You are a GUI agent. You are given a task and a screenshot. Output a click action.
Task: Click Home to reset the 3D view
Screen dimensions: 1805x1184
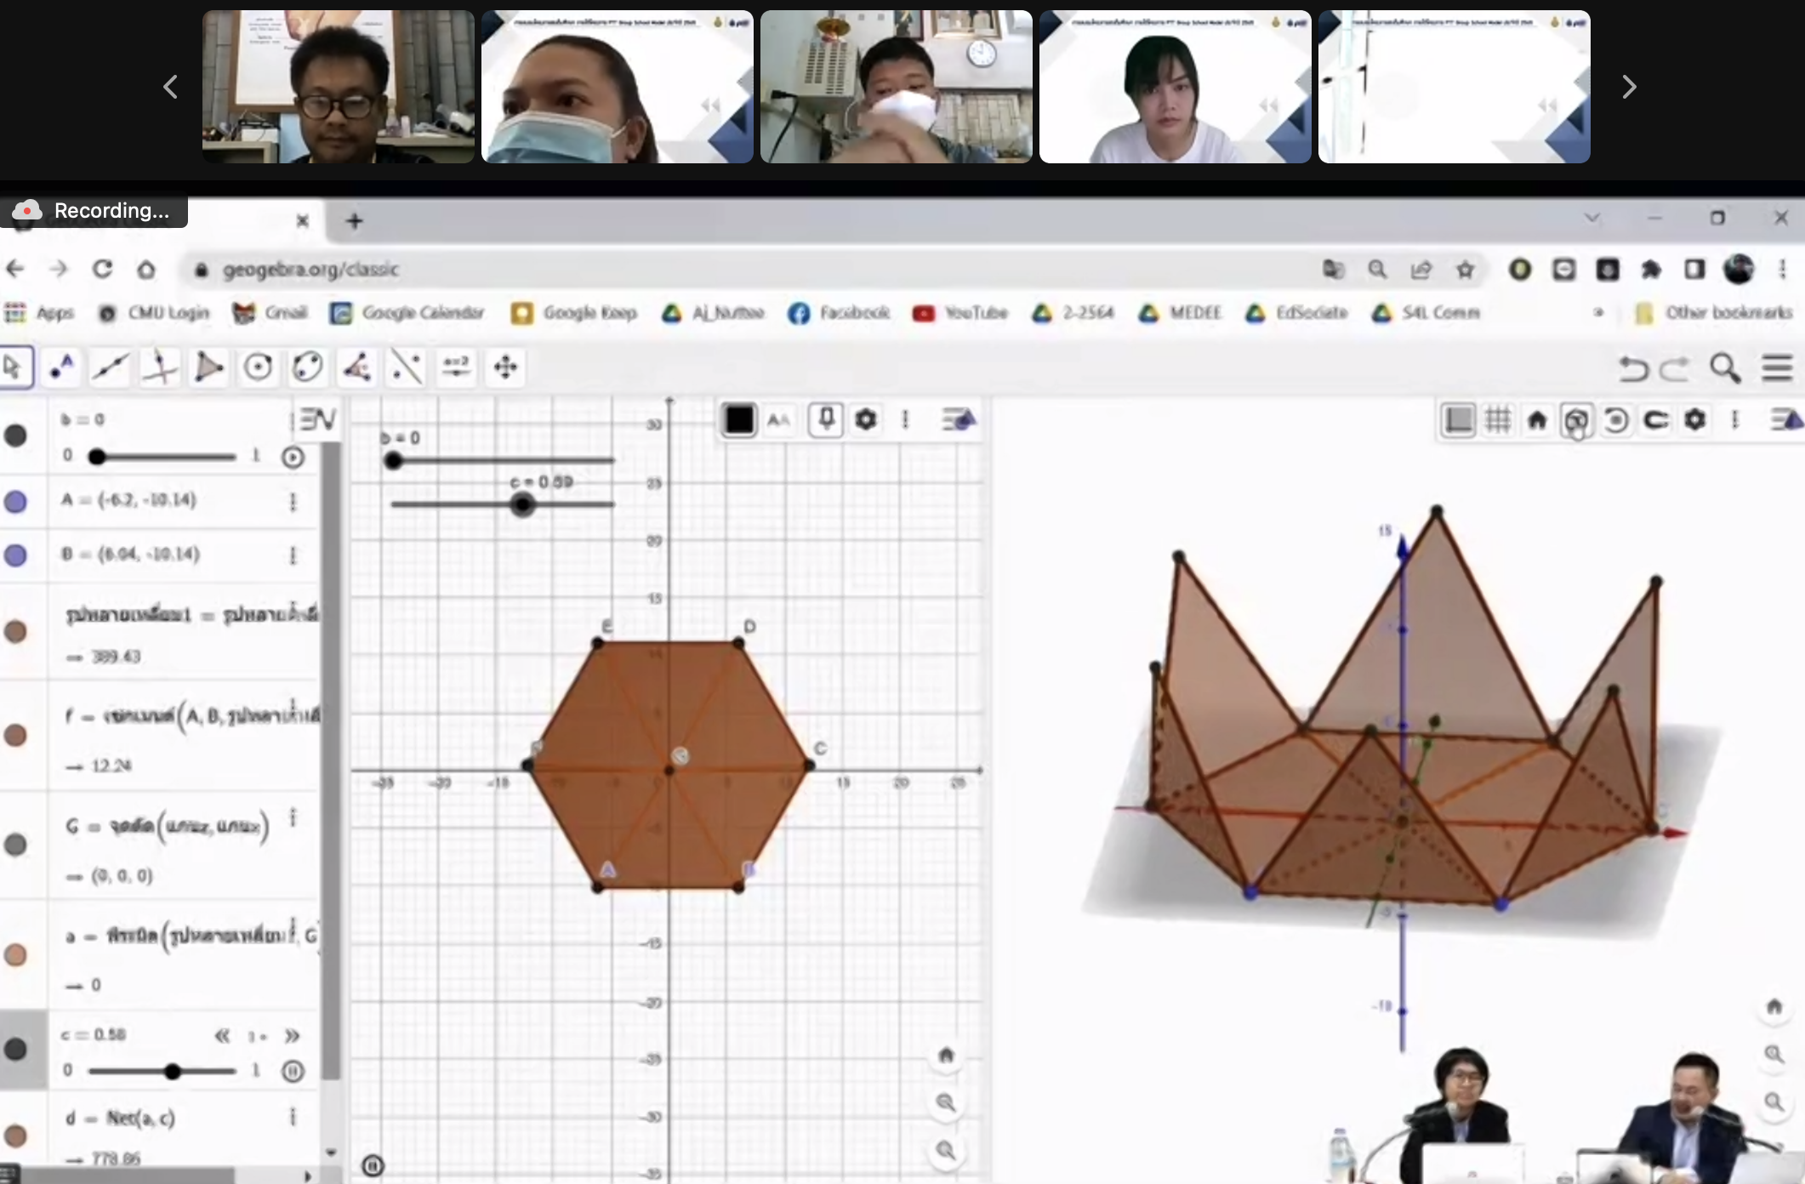pyautogui.click(x=1536, y=419)
